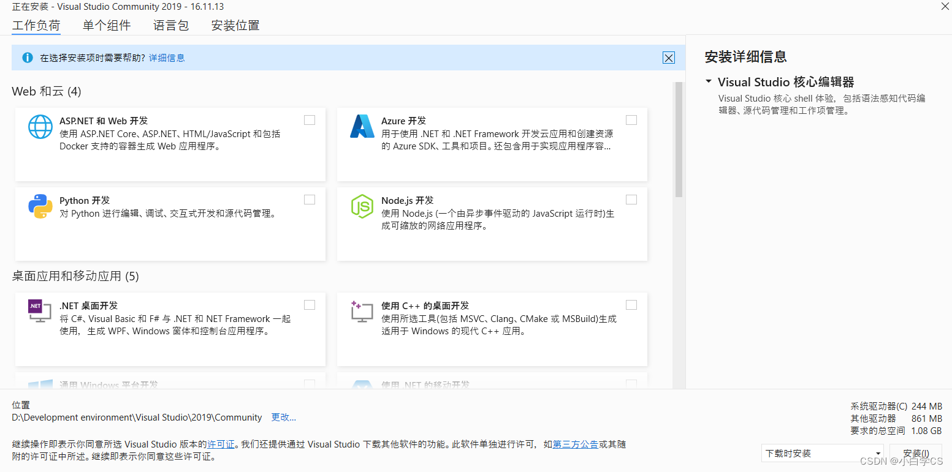Select the .NET 桌面开发 workload checkbox
952x472 pixels.
click(x=310, y=305)
